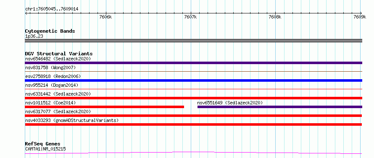
Task: Click the RefSeq Genes track title
Action: pyautogui.click(x=42, y=144)
